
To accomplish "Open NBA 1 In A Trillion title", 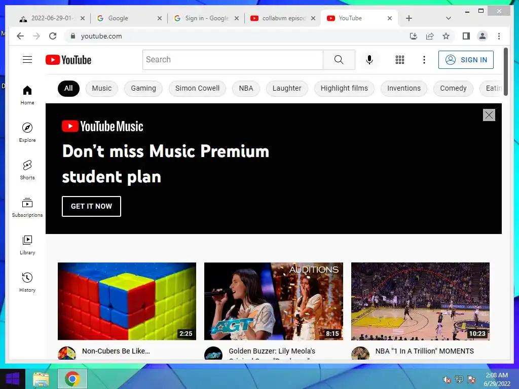I will click(x=425, y=351).
